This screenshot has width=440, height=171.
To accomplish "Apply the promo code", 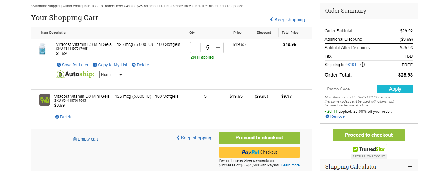I will 395,89.
